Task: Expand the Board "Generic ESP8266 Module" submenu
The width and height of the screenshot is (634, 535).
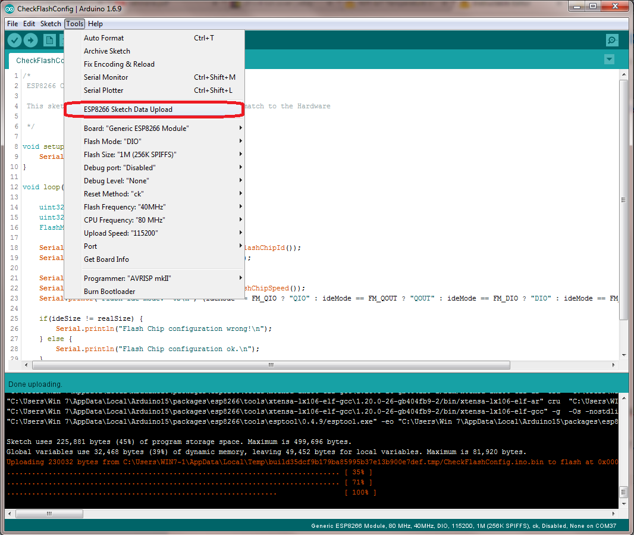Action: pos(136,129)
